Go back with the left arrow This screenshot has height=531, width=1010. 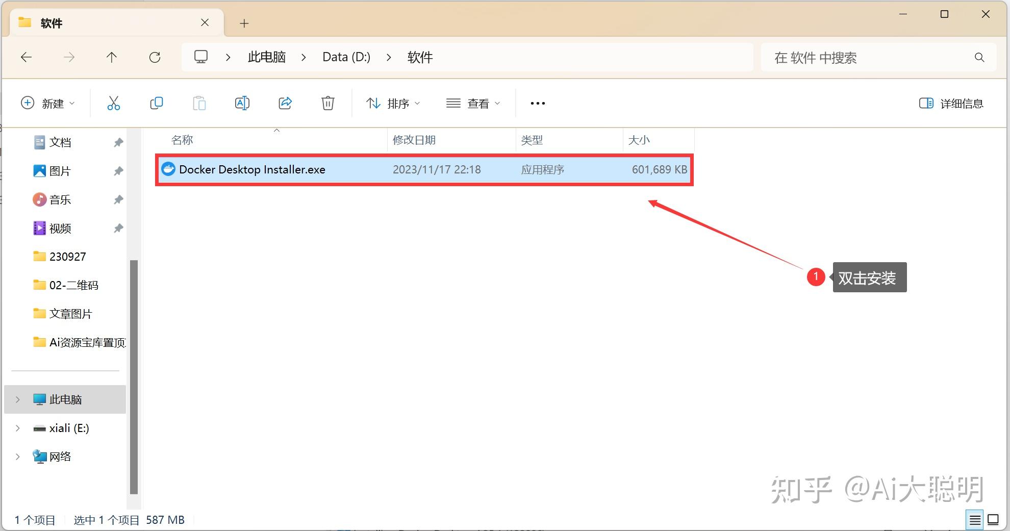[x=26, y=57]
